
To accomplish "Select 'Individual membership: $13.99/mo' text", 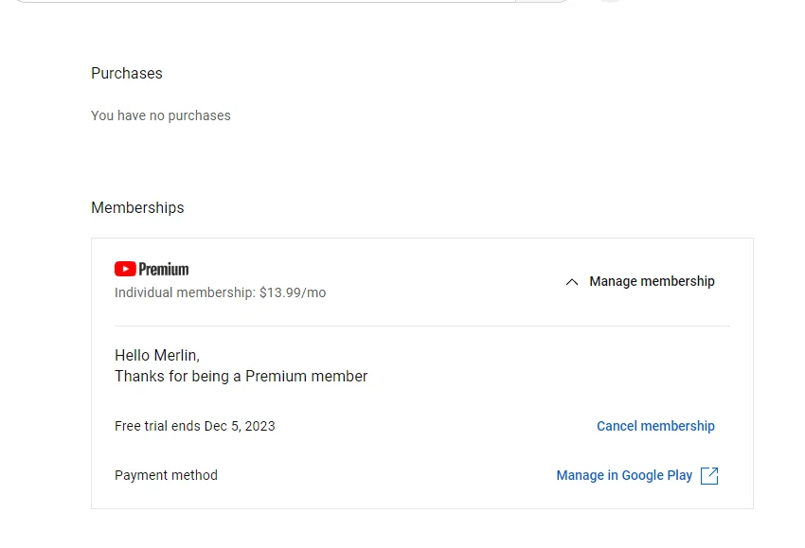I will pyautogui.click(x=221, y=292).
